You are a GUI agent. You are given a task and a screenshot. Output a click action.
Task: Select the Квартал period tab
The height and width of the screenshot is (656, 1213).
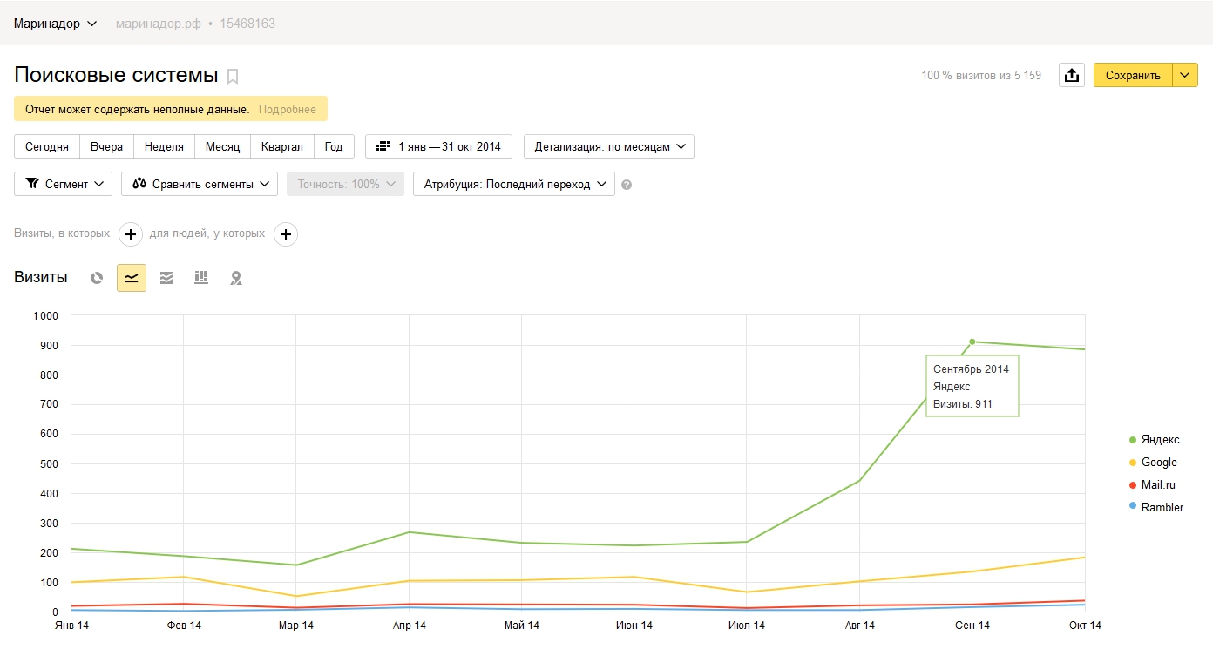(282, 146)
